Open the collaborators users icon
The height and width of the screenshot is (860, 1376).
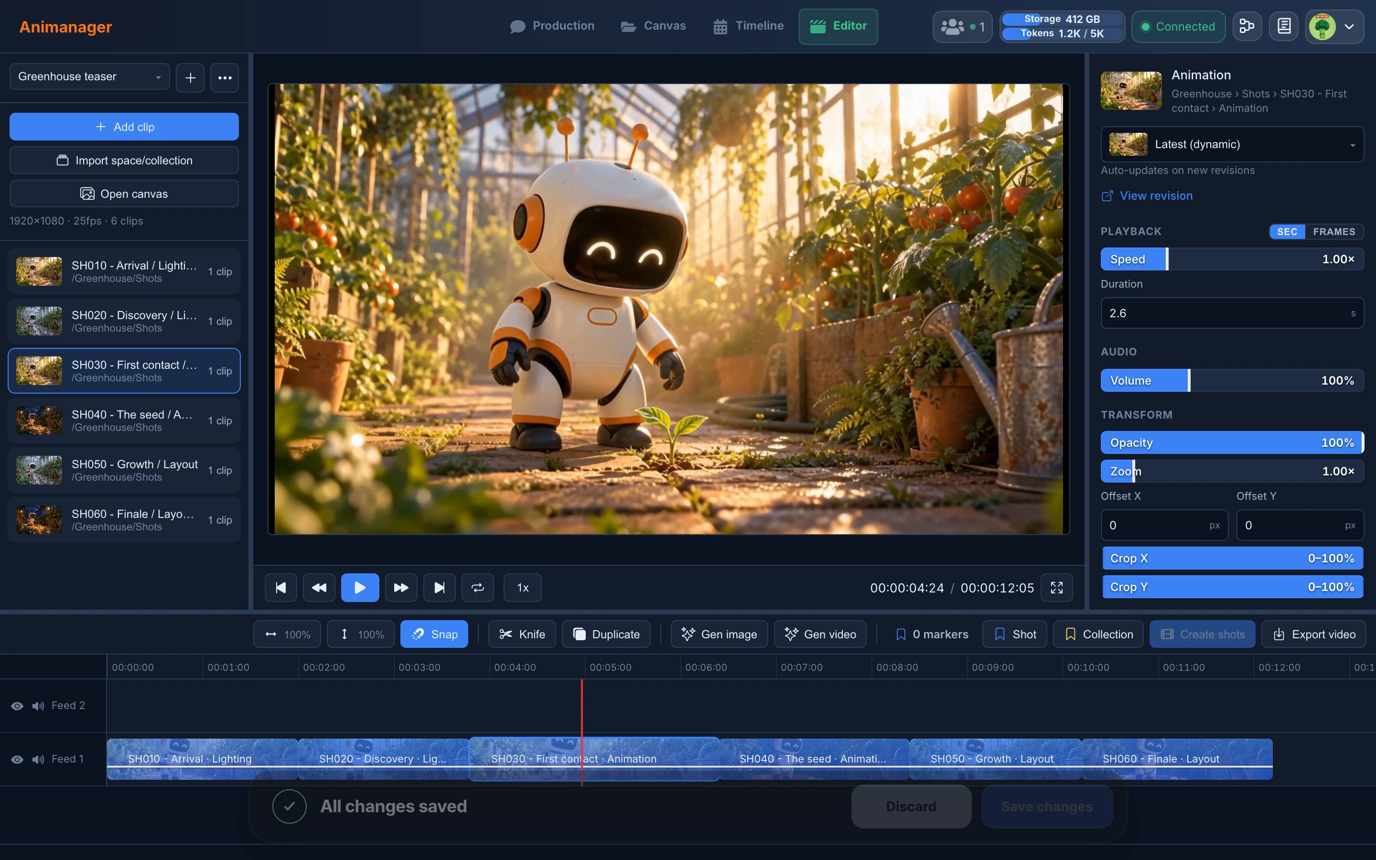coord(962,27)
